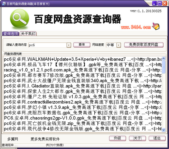Select the 死亡扳机金钱无限.zip row
The image size is (169, 149).
pos(83,123)
